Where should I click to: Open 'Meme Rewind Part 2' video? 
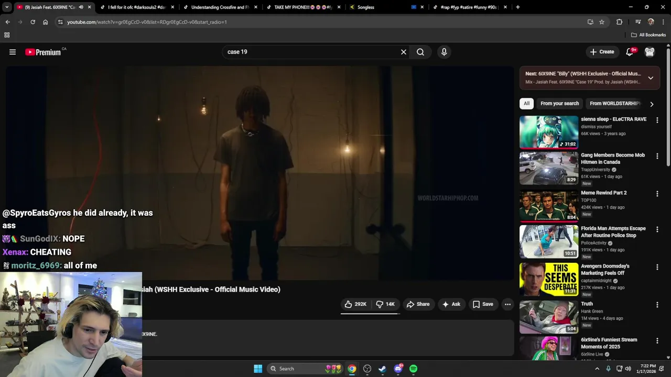pyautogui.click(x=549, y=205)
